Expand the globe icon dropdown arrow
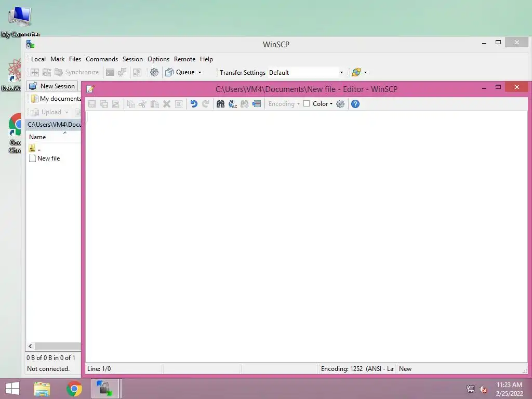532x399 pixels. click(x=365, y=72)
